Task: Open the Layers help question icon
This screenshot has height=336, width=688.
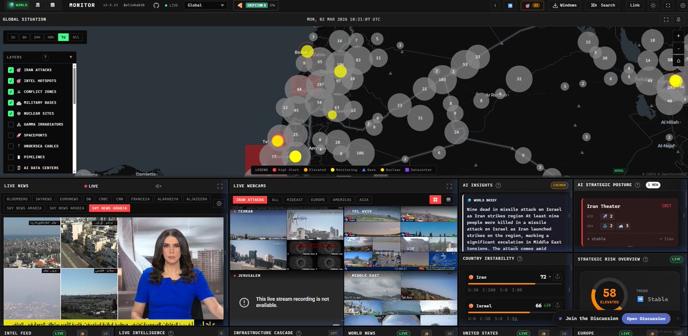Action: [x=45, y=57]
